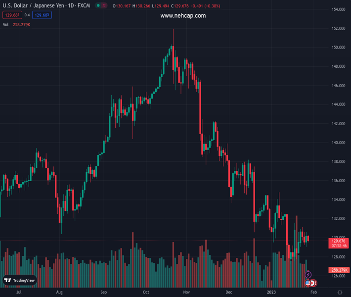
Task: Click the Aug label on time axis
Action: (x=59, y=293)
